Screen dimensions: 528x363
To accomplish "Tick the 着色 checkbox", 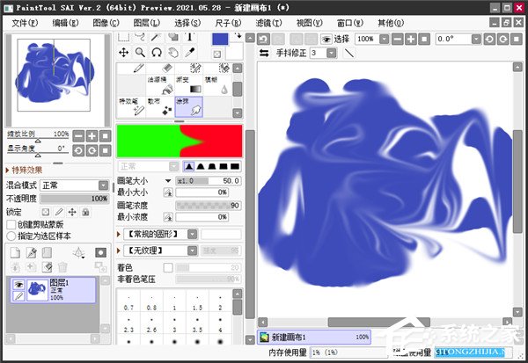I will click(x=168, y=267).
